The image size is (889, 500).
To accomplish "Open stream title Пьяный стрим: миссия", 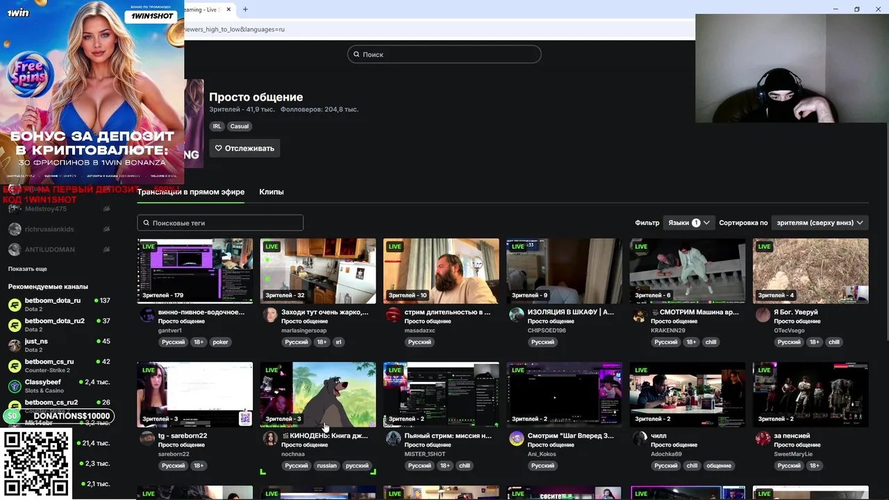I will (448, 436).
